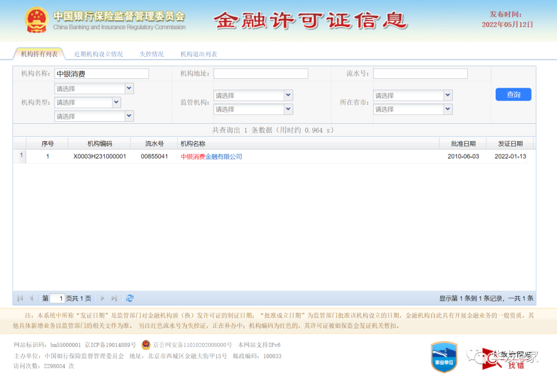
Task: Open the second 机构类型 dropdown
Action: point(87,102)
